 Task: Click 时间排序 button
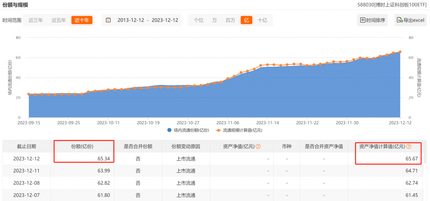pos(372,20)
